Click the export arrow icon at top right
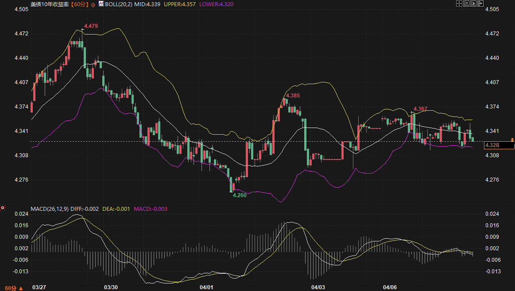 [x=480, y=4]
